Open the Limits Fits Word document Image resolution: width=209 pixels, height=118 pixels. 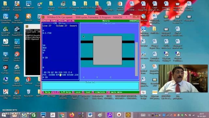(x=166, y=6)
